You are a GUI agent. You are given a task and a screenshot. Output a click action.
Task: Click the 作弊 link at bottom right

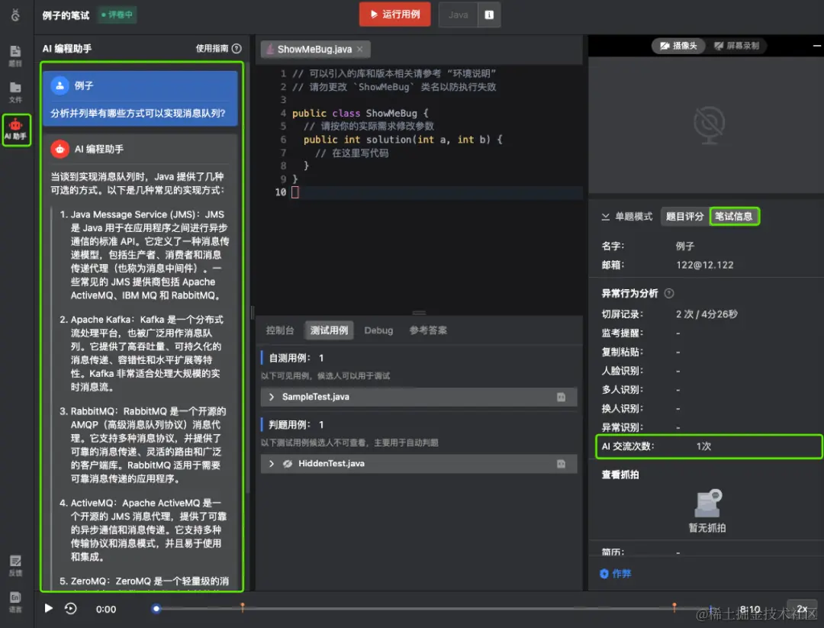point(614,573)
